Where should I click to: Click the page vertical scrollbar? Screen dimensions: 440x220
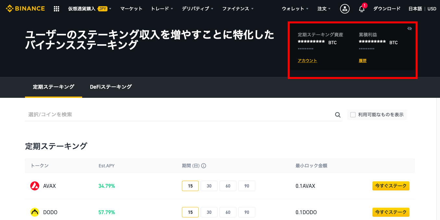tap(438, 159)
